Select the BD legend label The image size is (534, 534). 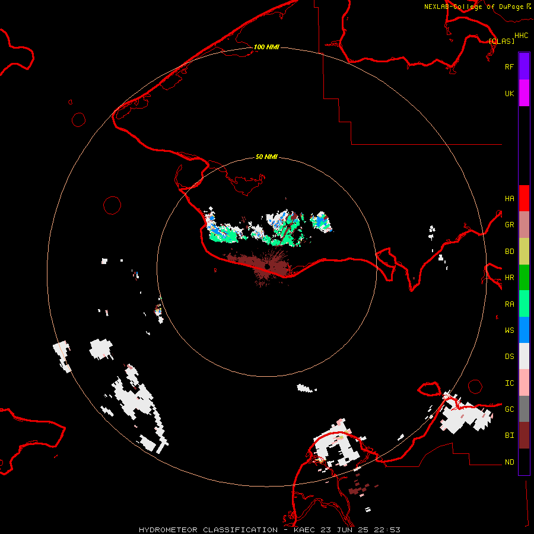click(x=509, y=252)
